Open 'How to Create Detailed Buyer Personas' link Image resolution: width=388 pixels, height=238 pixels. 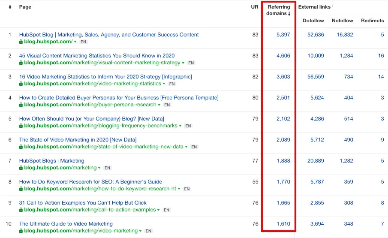click(x=119, y=98)
